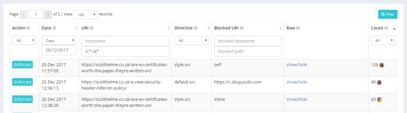The height and width of the screenshot is (113, 407).
Task: Sort by the Blocked URI column arrows
Action: pyautogui.click(x=281, y=28)
